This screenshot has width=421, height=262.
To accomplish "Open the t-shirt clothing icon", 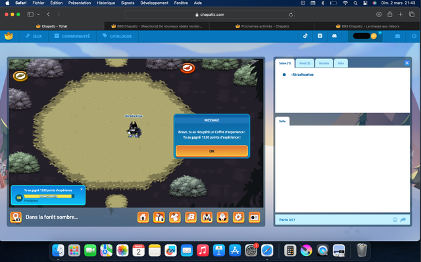I will click(175, 217).
